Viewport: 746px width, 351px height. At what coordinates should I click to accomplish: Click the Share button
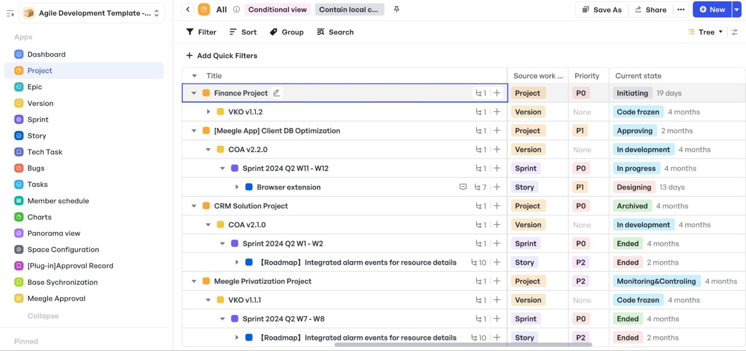(x=651, y=10)
